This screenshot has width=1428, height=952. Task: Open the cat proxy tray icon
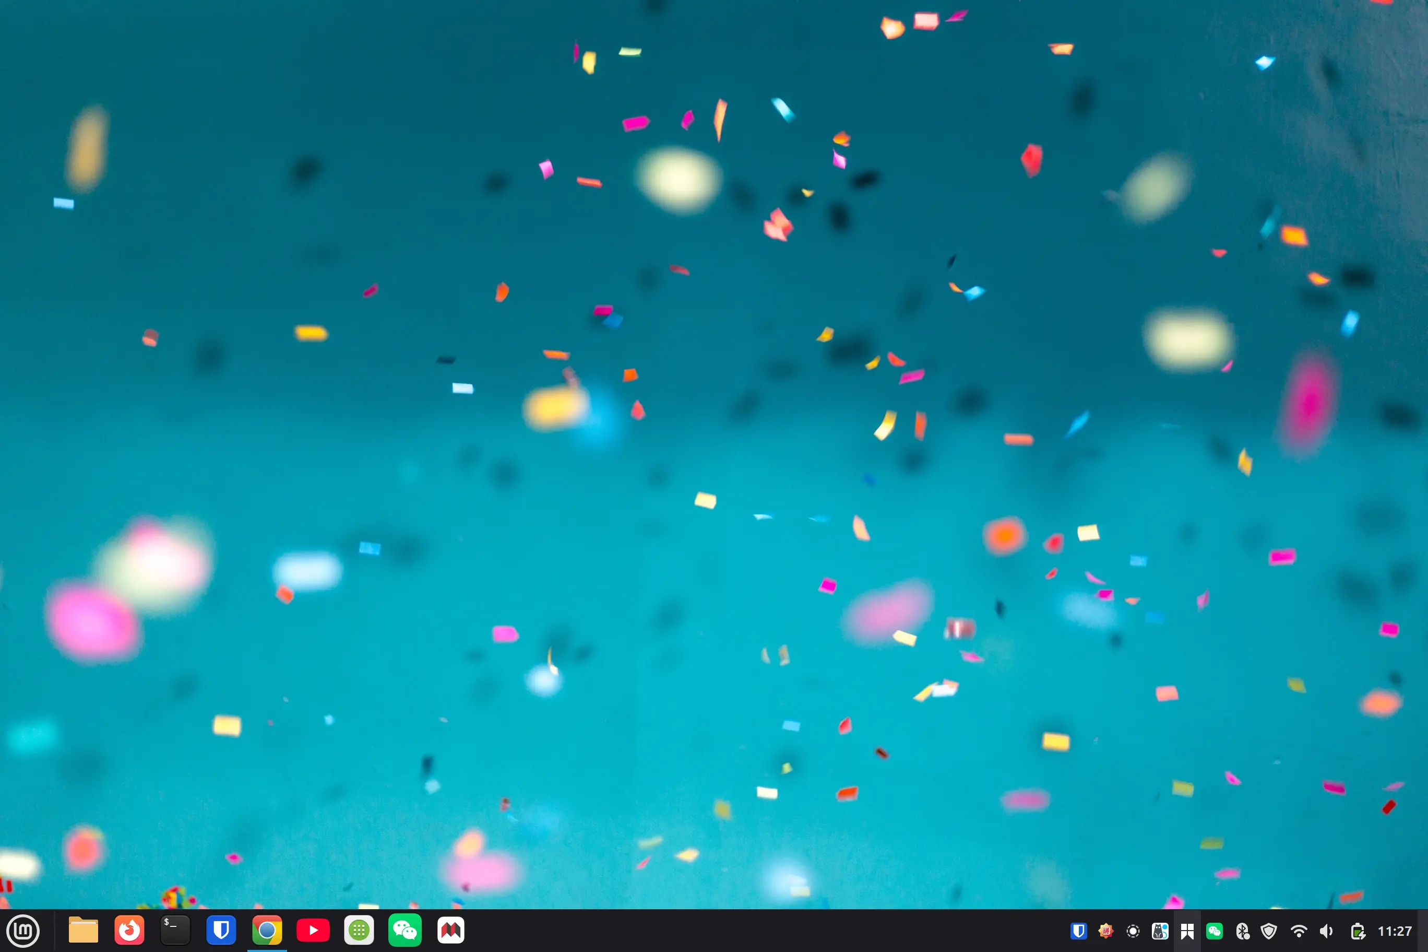click(x=1160, y=931)
